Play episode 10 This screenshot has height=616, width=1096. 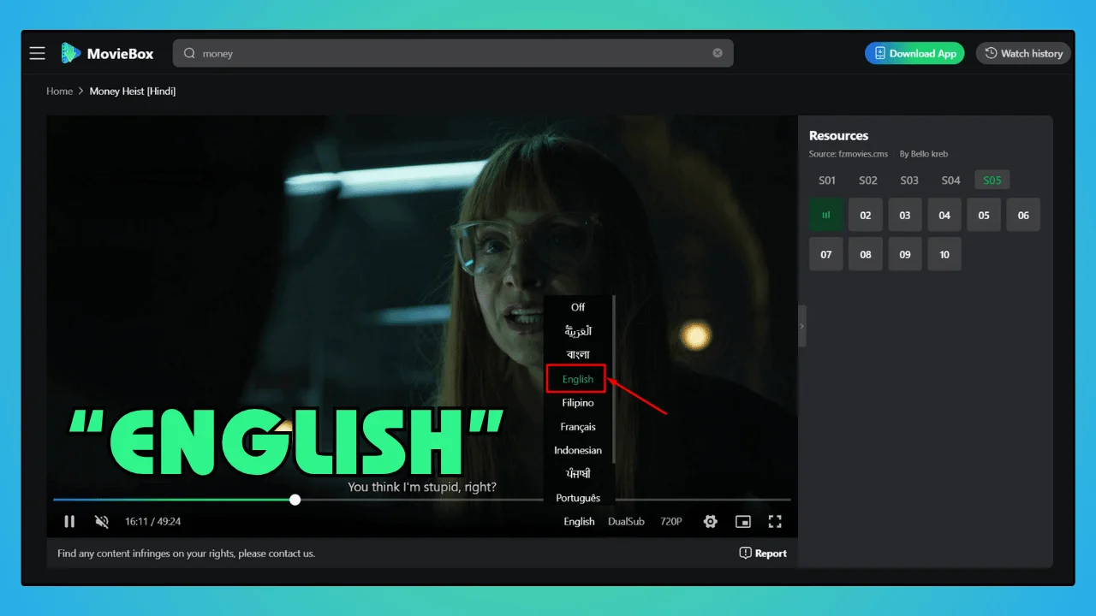944,254
